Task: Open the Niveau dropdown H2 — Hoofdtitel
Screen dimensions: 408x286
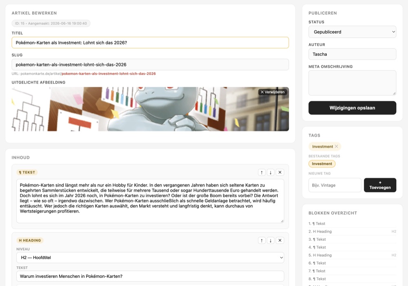Action: coord(150,257)
